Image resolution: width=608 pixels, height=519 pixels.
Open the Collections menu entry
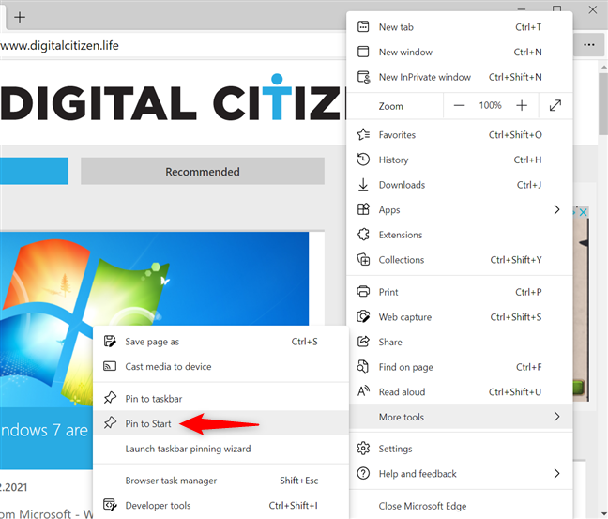pos(460,259)
